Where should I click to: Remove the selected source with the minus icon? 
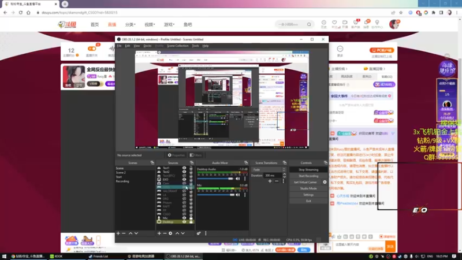[165, 233]
